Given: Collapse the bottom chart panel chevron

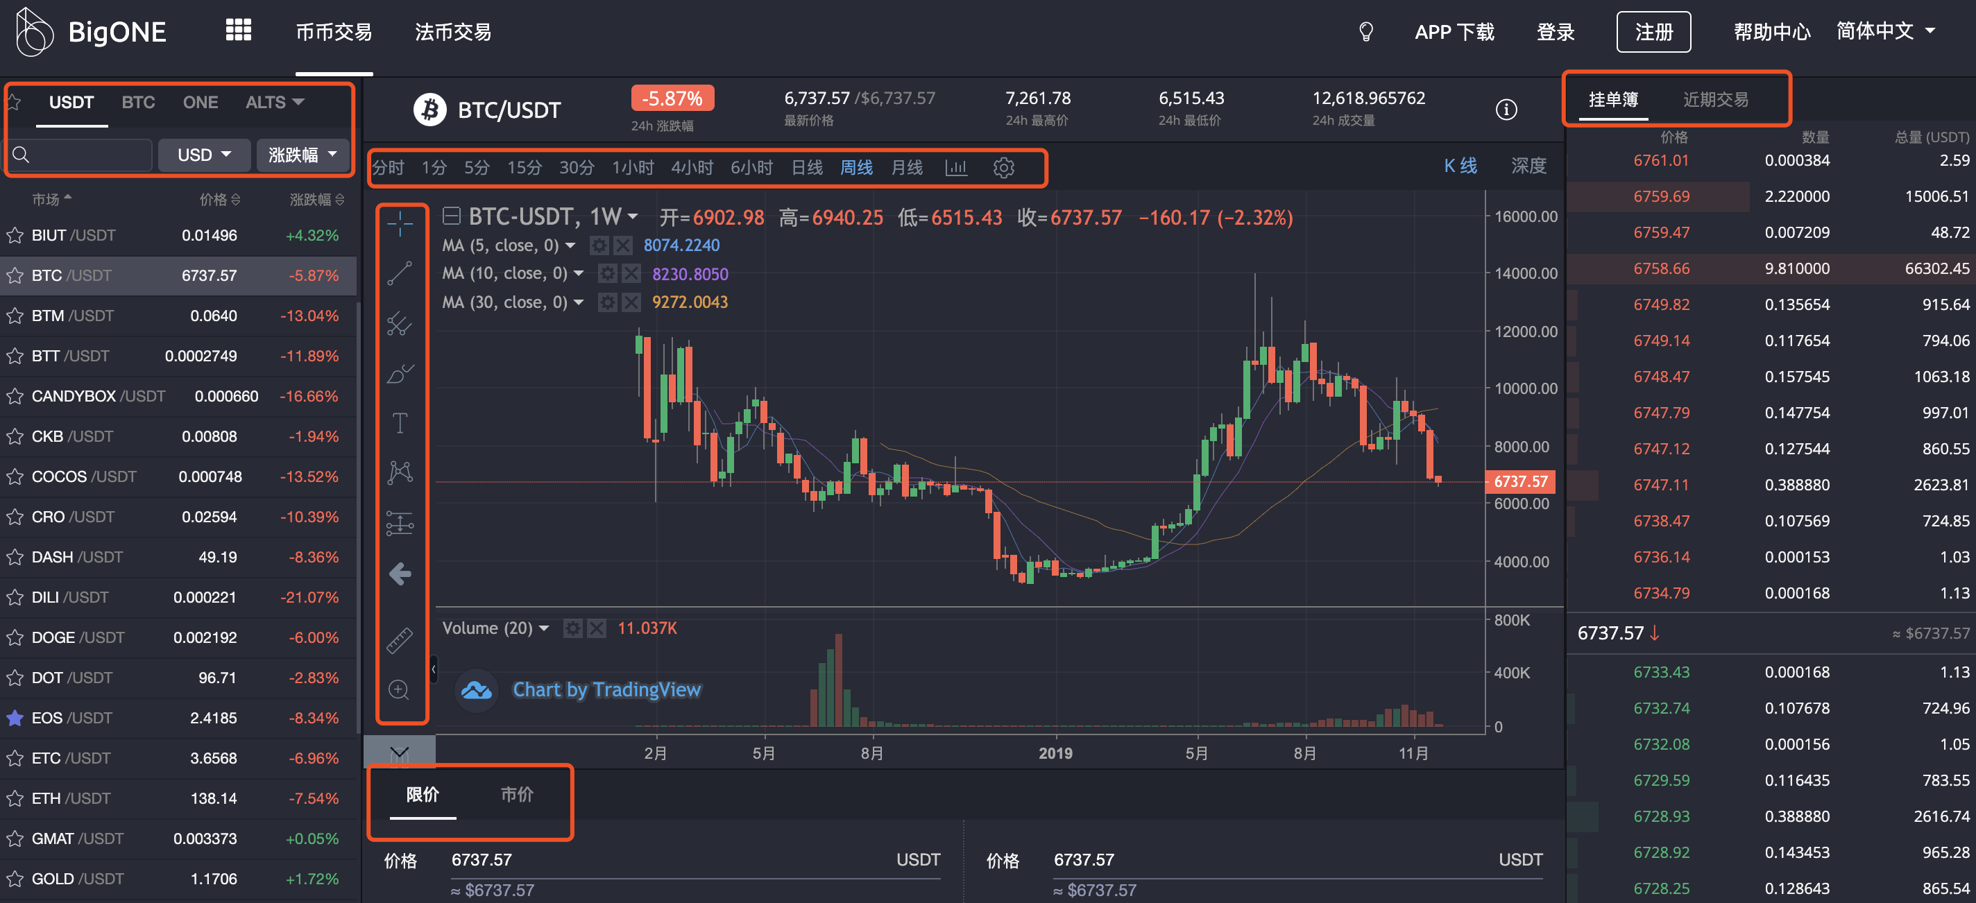Looking at the screenshot, I should [400, 752].
